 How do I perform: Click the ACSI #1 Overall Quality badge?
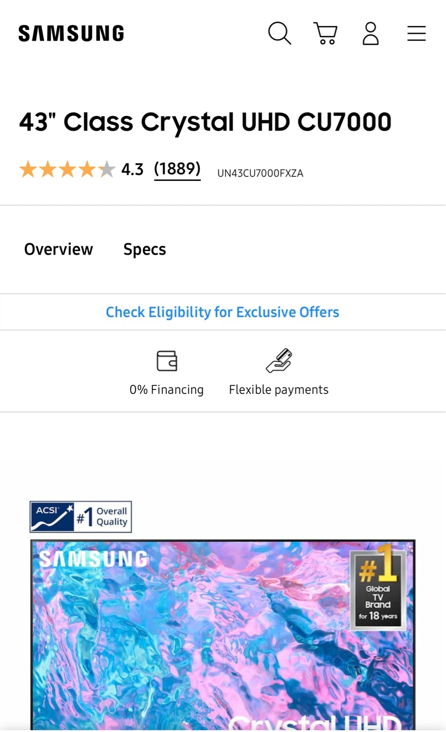coord(81,516)
